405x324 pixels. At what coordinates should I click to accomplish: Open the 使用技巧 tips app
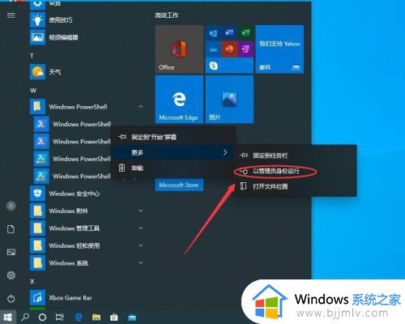(x=87, y=19)
